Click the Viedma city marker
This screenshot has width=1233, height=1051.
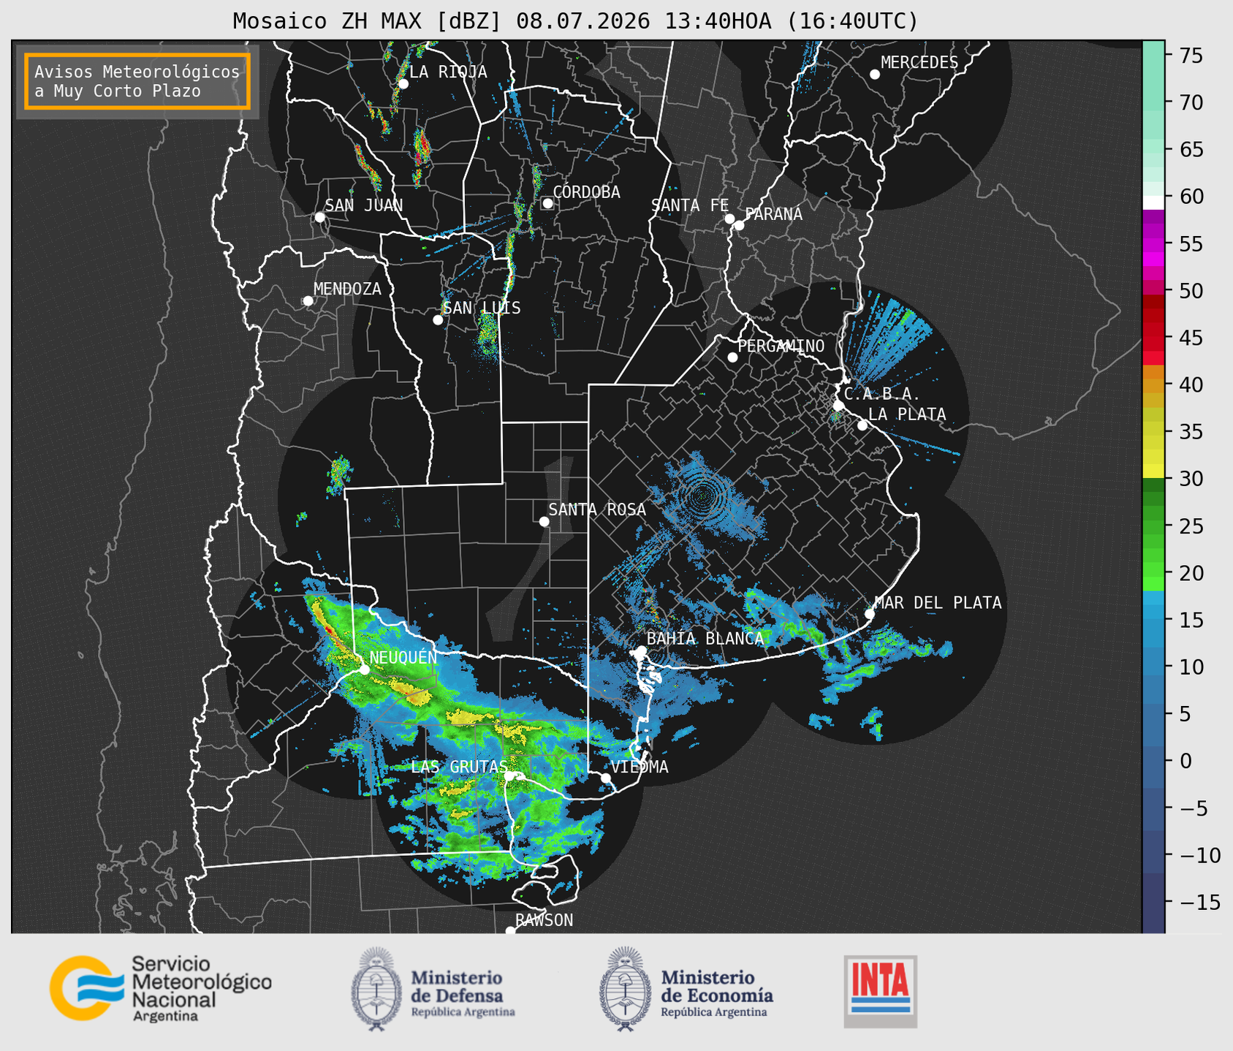[605, 778]
